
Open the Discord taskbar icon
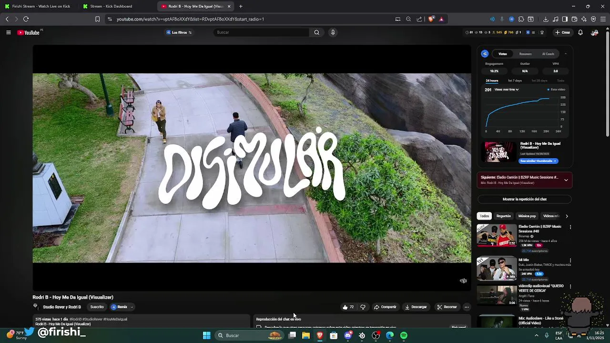pyautogui.click(x=348, y=335)
